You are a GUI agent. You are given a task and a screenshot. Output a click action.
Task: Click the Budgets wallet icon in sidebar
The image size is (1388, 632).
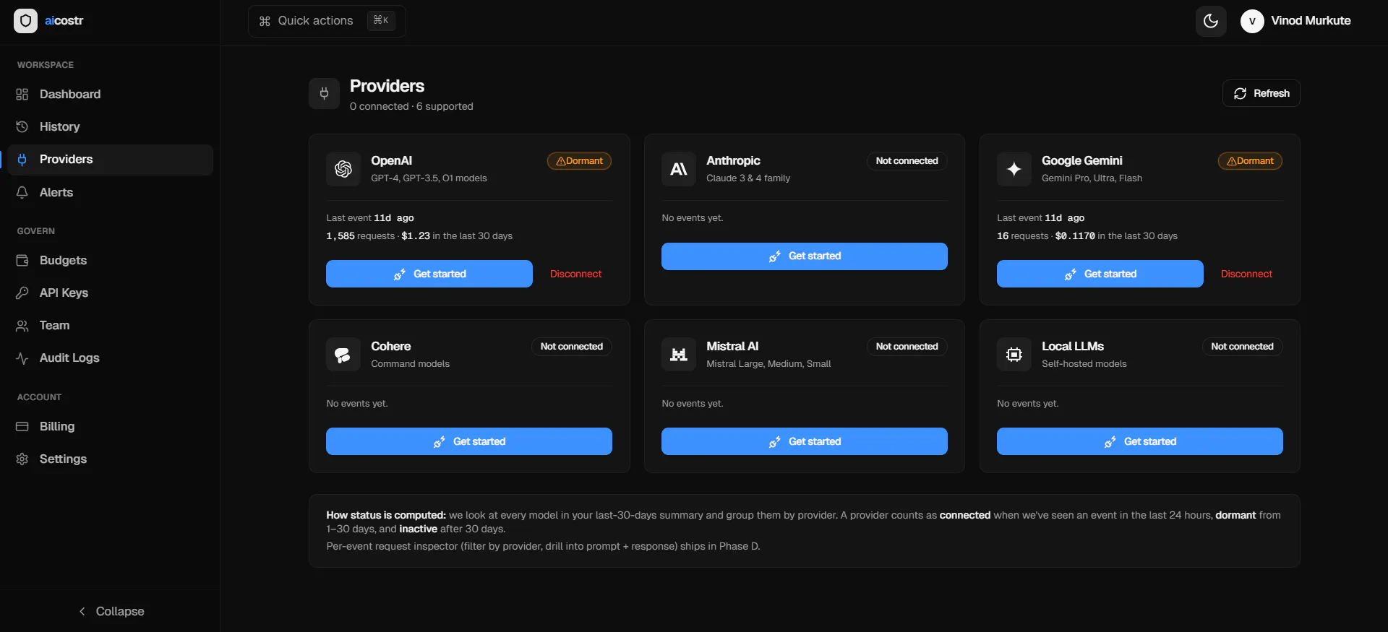22,261
